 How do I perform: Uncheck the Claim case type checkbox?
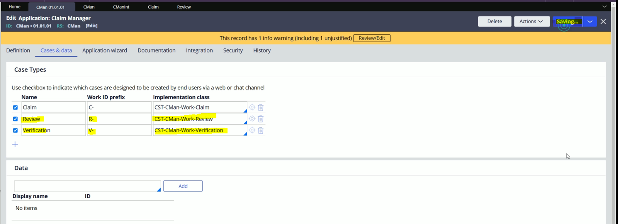click(15, 108)
